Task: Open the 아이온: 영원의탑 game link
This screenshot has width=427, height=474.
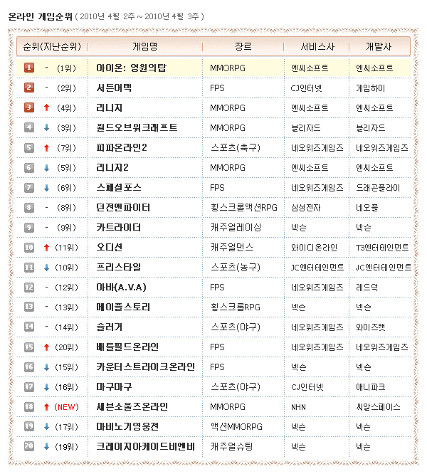Action: (130, 68)
